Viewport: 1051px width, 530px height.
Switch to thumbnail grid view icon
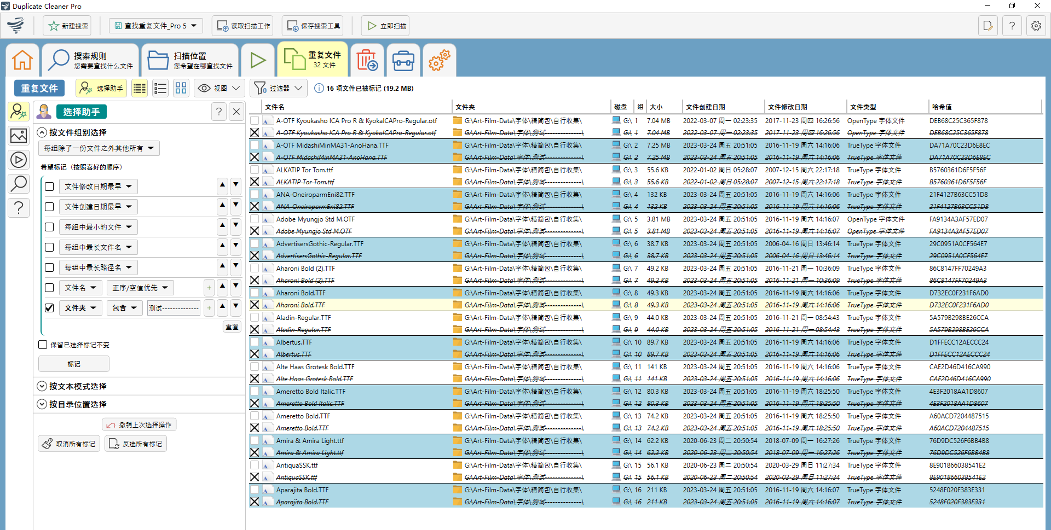pyautogui.click(x=181, y=88)
